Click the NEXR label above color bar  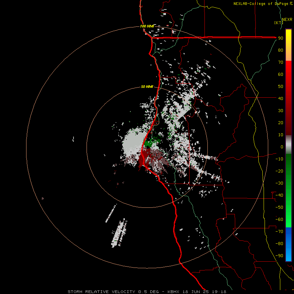click(287, 20)
